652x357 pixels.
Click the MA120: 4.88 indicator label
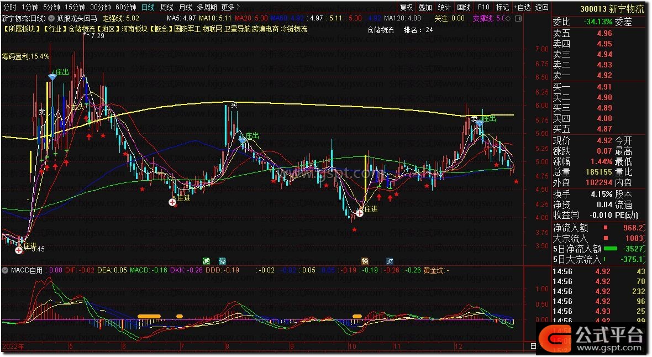402,18
